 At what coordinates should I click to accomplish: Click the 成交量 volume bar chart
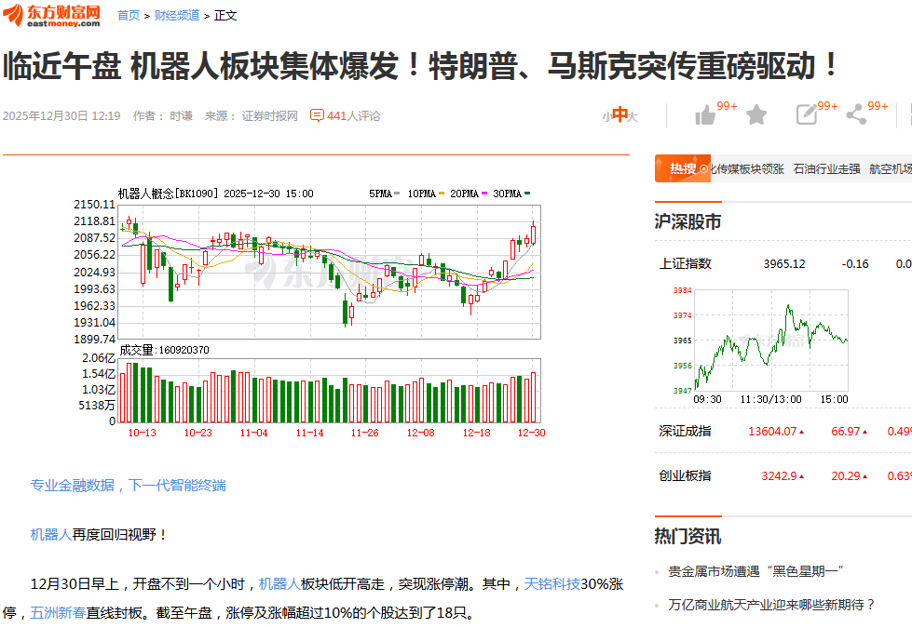331,391
